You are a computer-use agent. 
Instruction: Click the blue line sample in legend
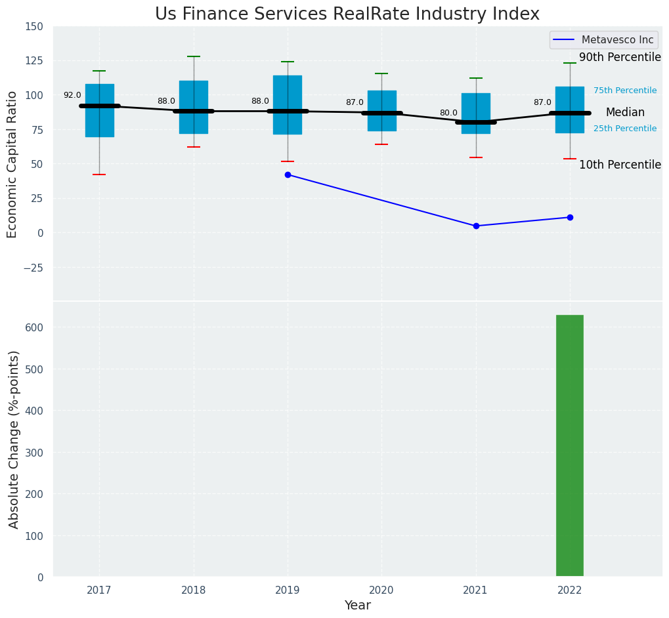[x=564, y=40]
